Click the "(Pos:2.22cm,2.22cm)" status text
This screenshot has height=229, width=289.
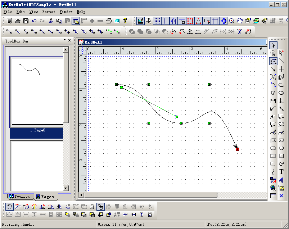pyautogui.click(x=226, y=224)
